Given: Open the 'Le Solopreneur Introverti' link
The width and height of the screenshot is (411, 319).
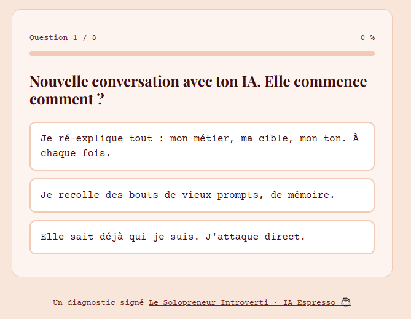Looking at the screenshot, I should click(x=208, y=302).
